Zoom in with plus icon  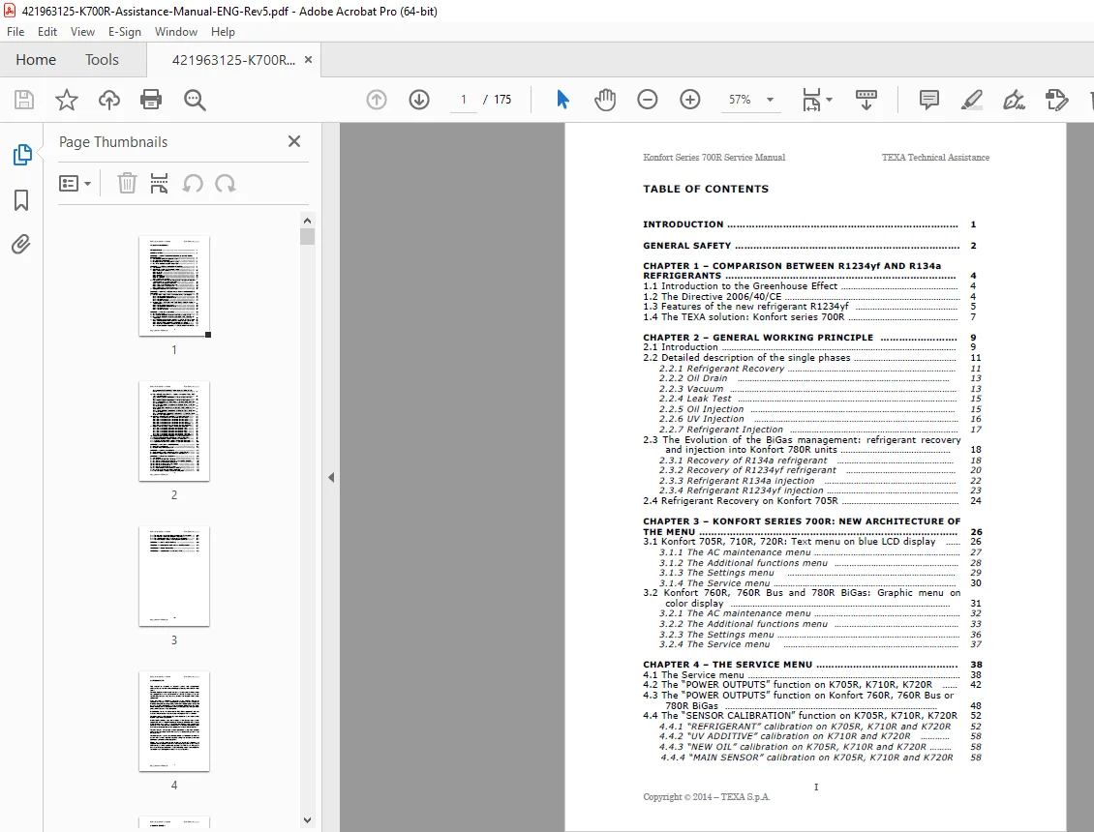tap(690, 100)
